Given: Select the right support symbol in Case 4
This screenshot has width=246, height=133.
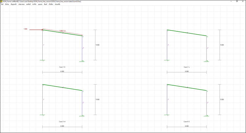Looking at the screenshot, I should tap(207, 115).
